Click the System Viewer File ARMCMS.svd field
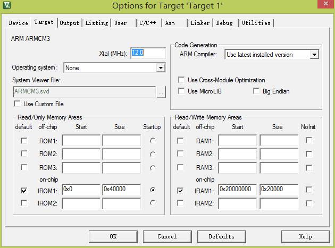Screen dimensions: 335x248 click(84, 92)
